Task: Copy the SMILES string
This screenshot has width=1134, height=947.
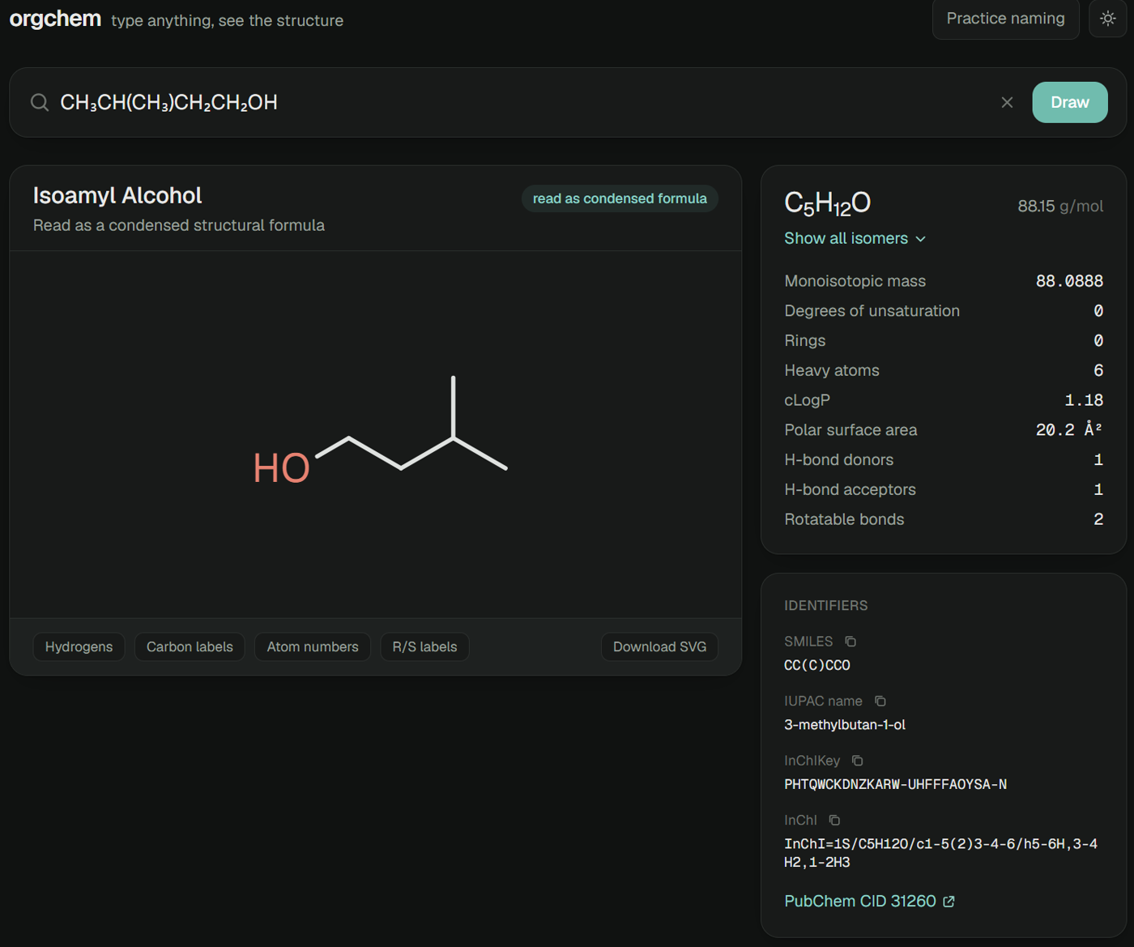Action: (x=850, y=642)
